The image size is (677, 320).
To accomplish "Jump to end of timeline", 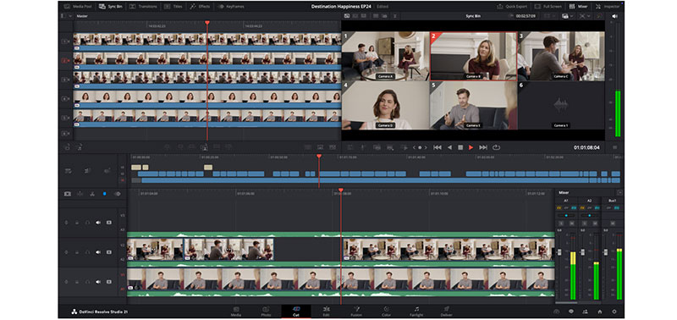I will (x=483, y=147).
